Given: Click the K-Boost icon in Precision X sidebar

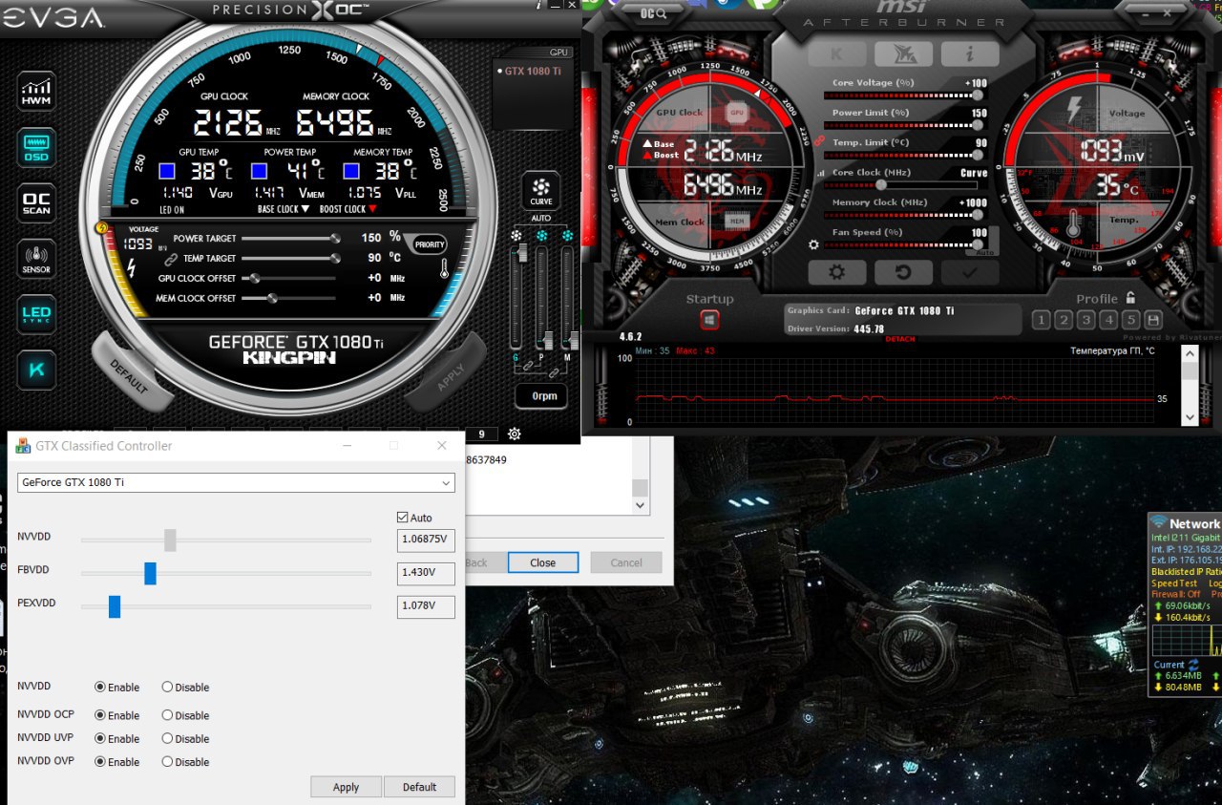Looking at the screenshot, I should pos(37,371).
